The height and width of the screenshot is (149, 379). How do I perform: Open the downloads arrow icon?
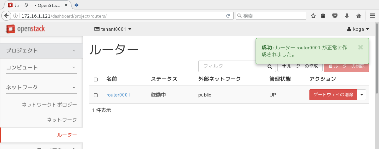347,16
